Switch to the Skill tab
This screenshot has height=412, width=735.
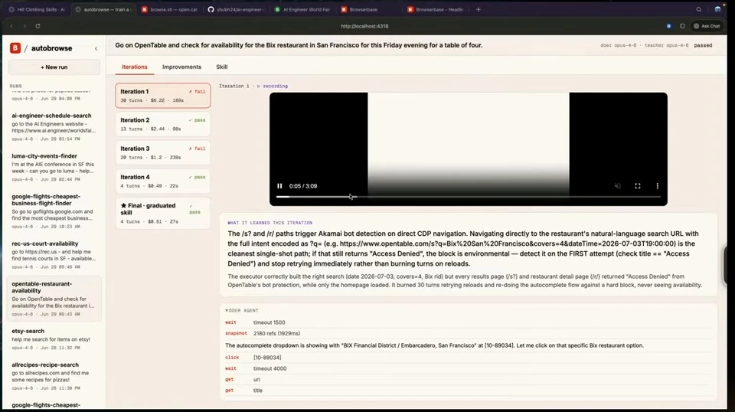[222, 67]
